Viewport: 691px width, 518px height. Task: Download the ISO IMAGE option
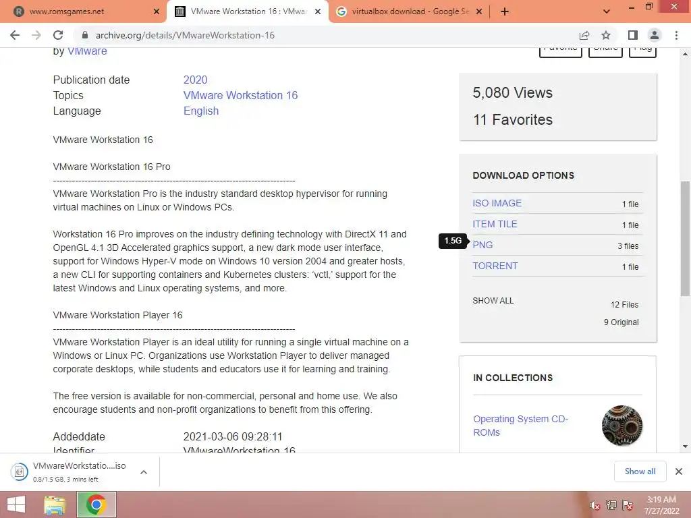tap(497, 203)
